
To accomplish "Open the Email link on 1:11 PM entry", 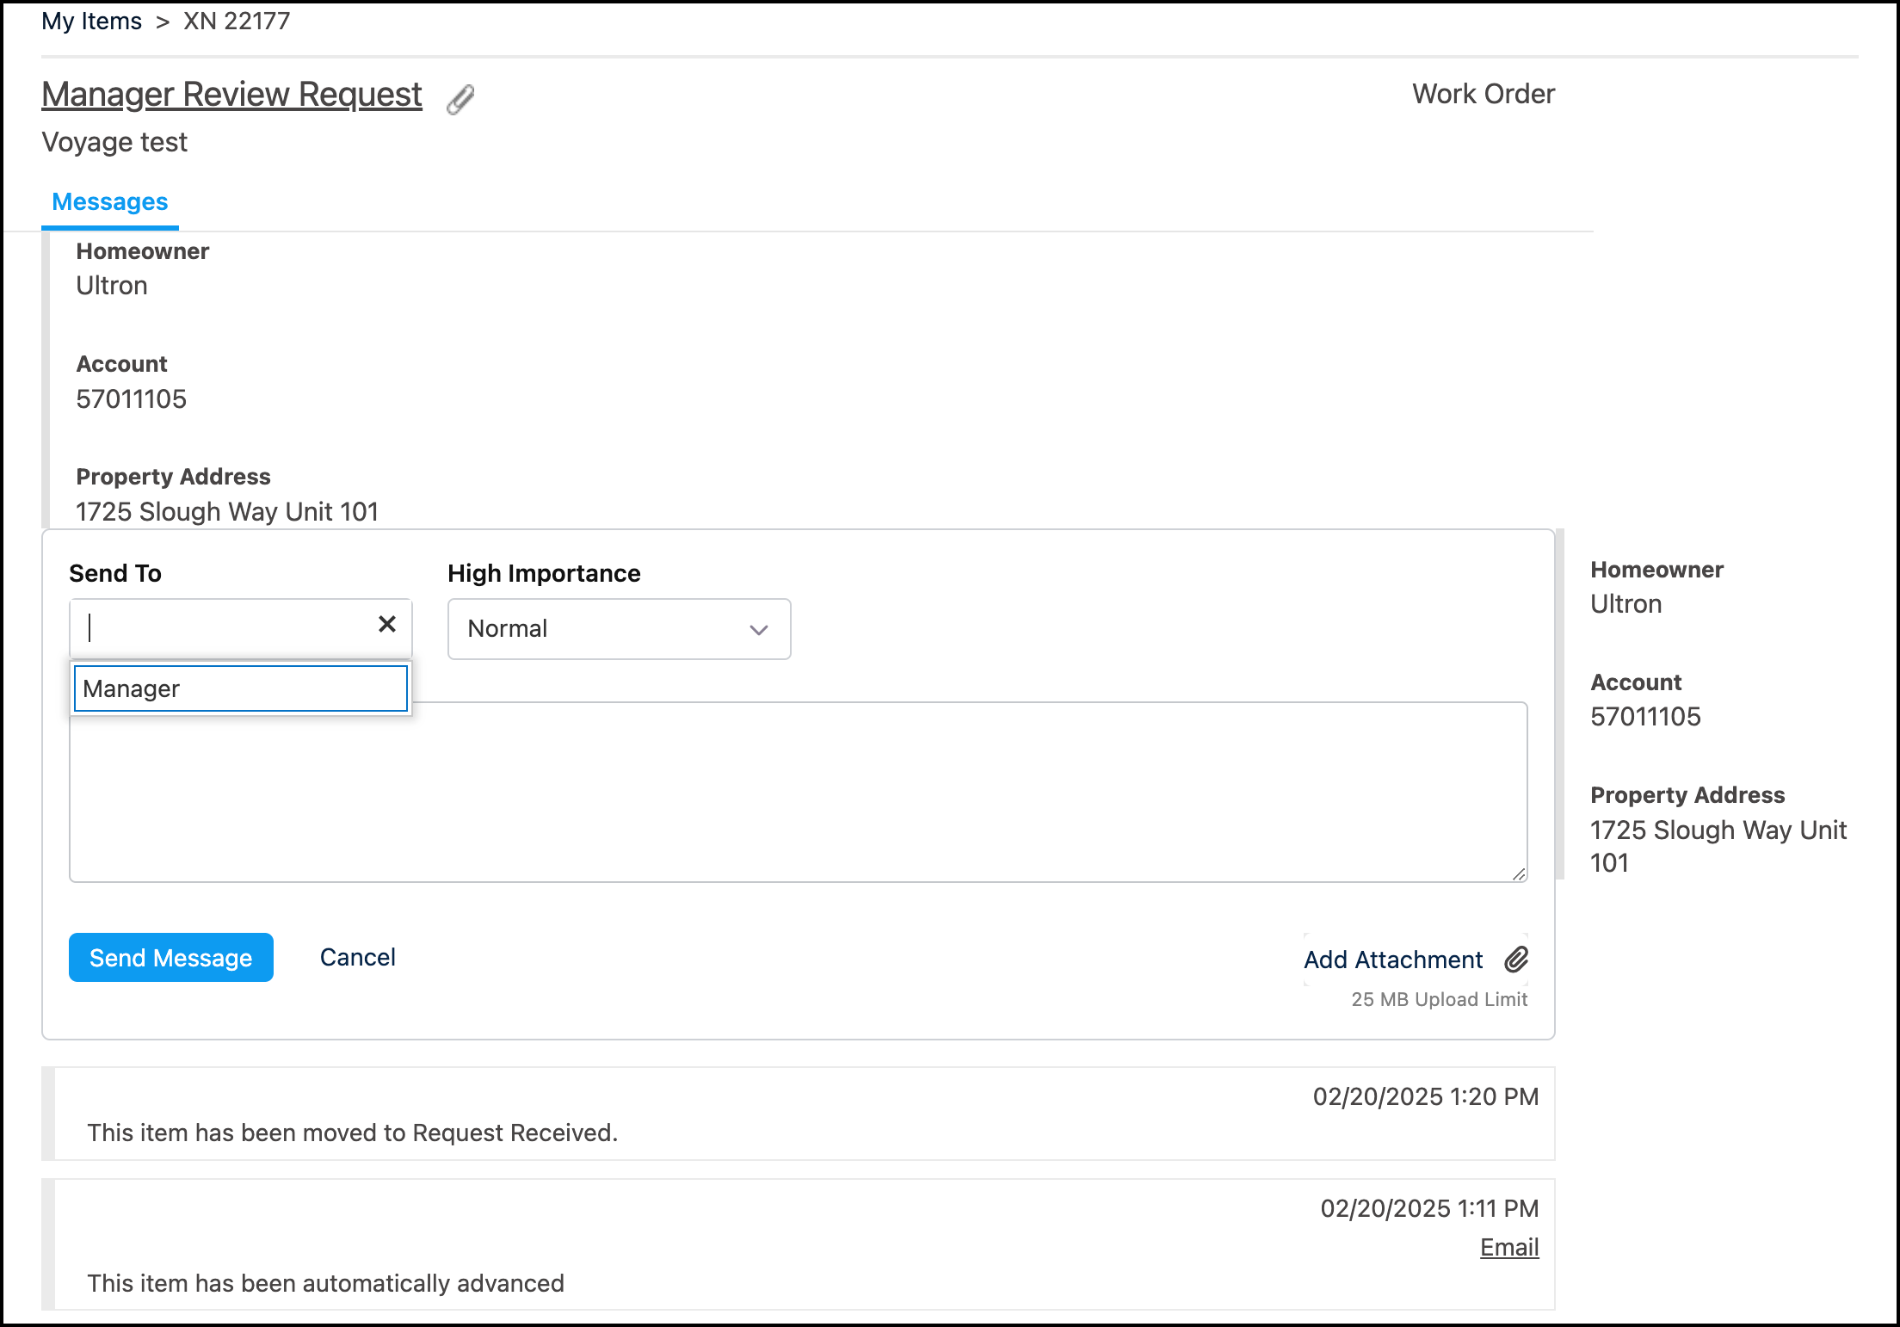I will [x=1508, y=1247].
